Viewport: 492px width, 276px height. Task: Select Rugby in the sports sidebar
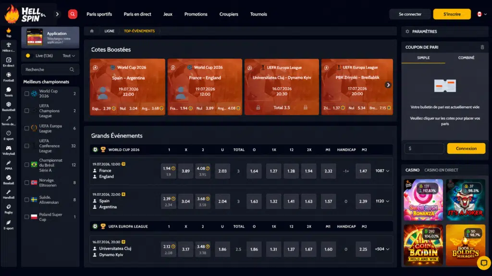click(x=9, y=209)
